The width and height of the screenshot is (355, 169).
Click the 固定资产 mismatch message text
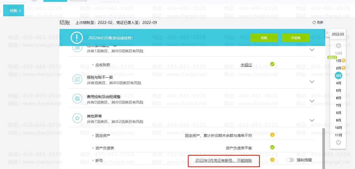pyautogui.click(x=218, y=136)
